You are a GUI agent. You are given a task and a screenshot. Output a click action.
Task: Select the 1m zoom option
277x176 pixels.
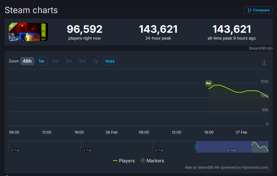pyautogui.click(x=55, y=61)
